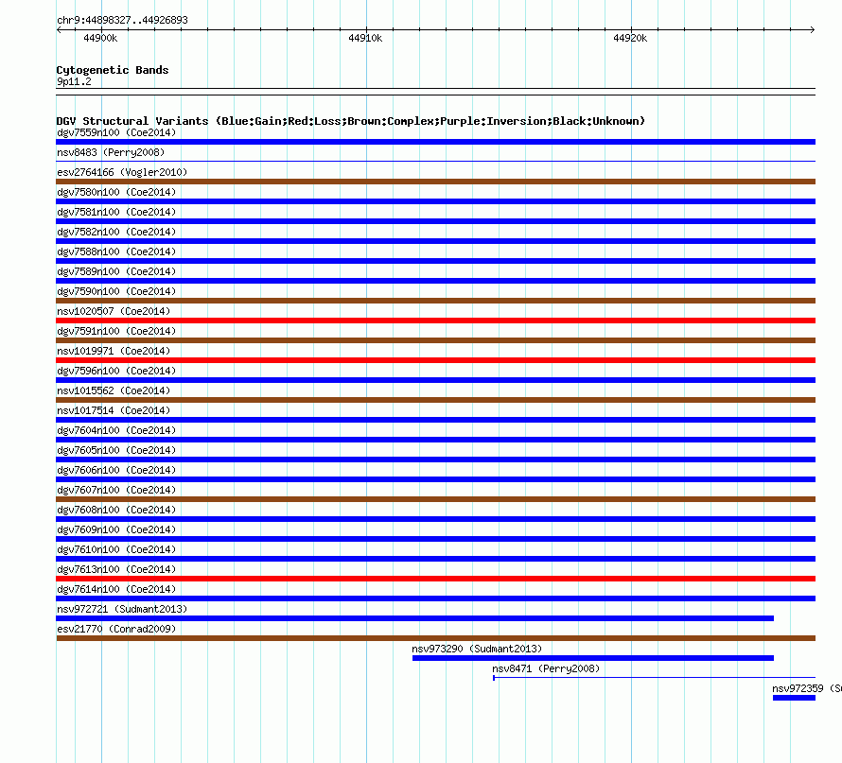Viewport: 842px width, 763px height.
Task: Click dgv7589n100 (Coe2014) label
Action: coord(116,271)
